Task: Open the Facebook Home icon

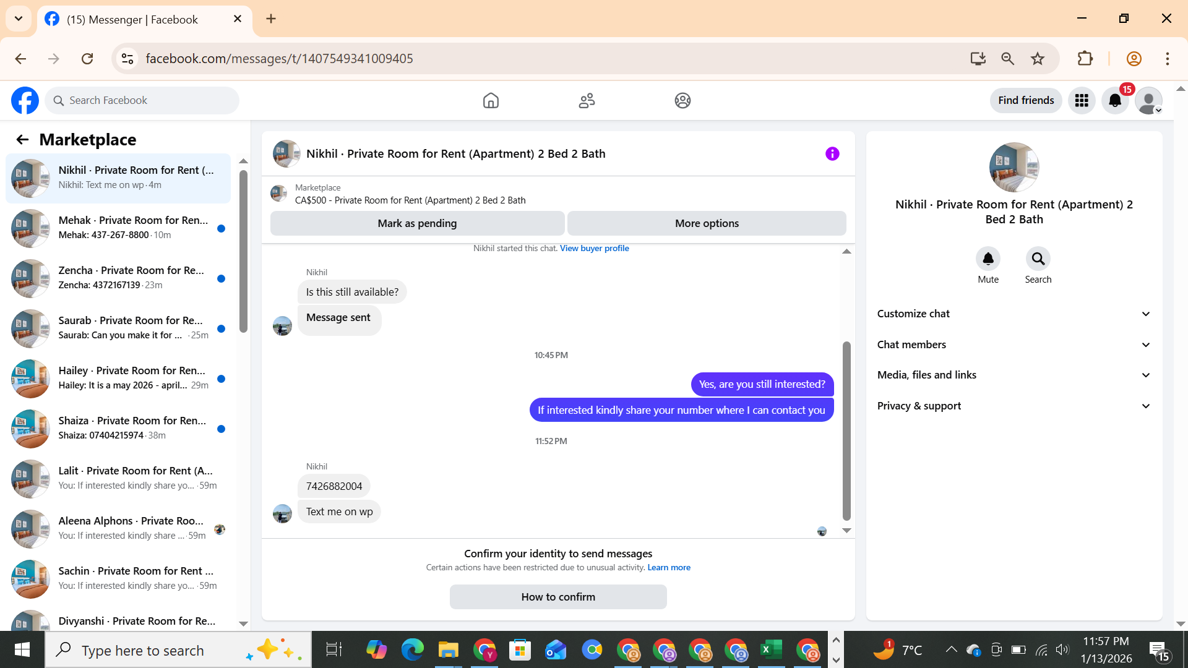Action: click(491, 100)
